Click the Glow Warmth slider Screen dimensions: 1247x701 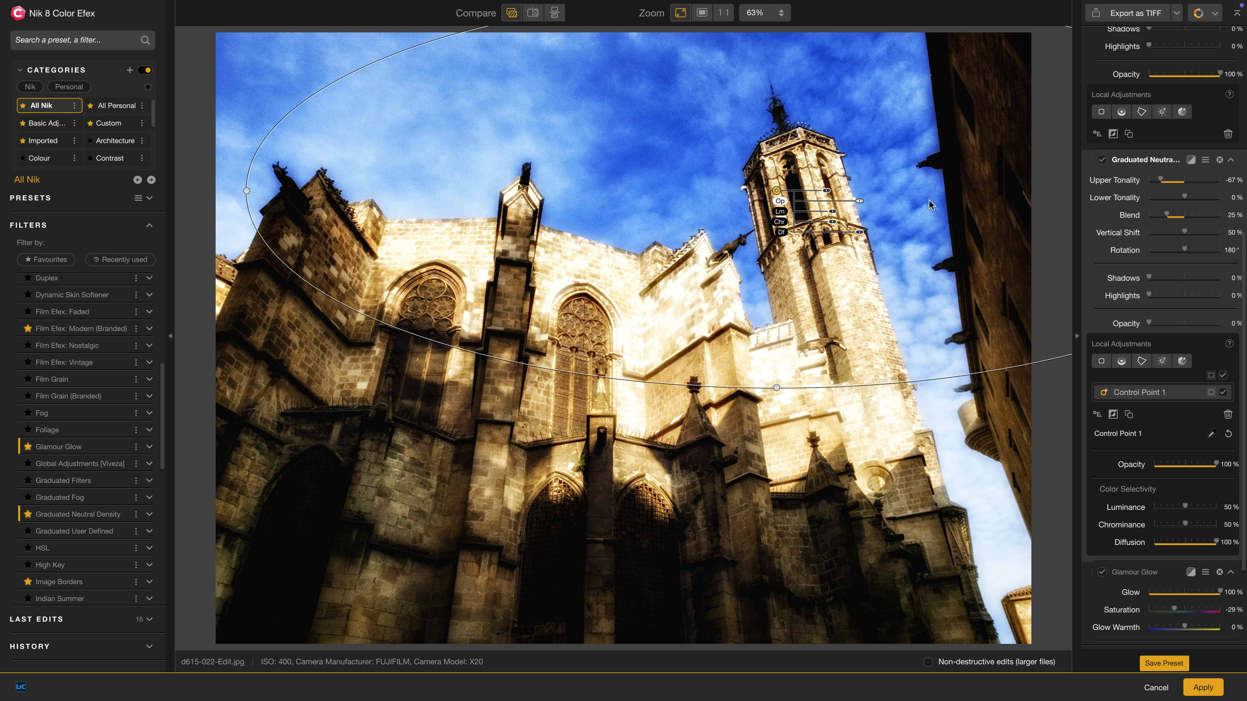tap(1184, 627)
